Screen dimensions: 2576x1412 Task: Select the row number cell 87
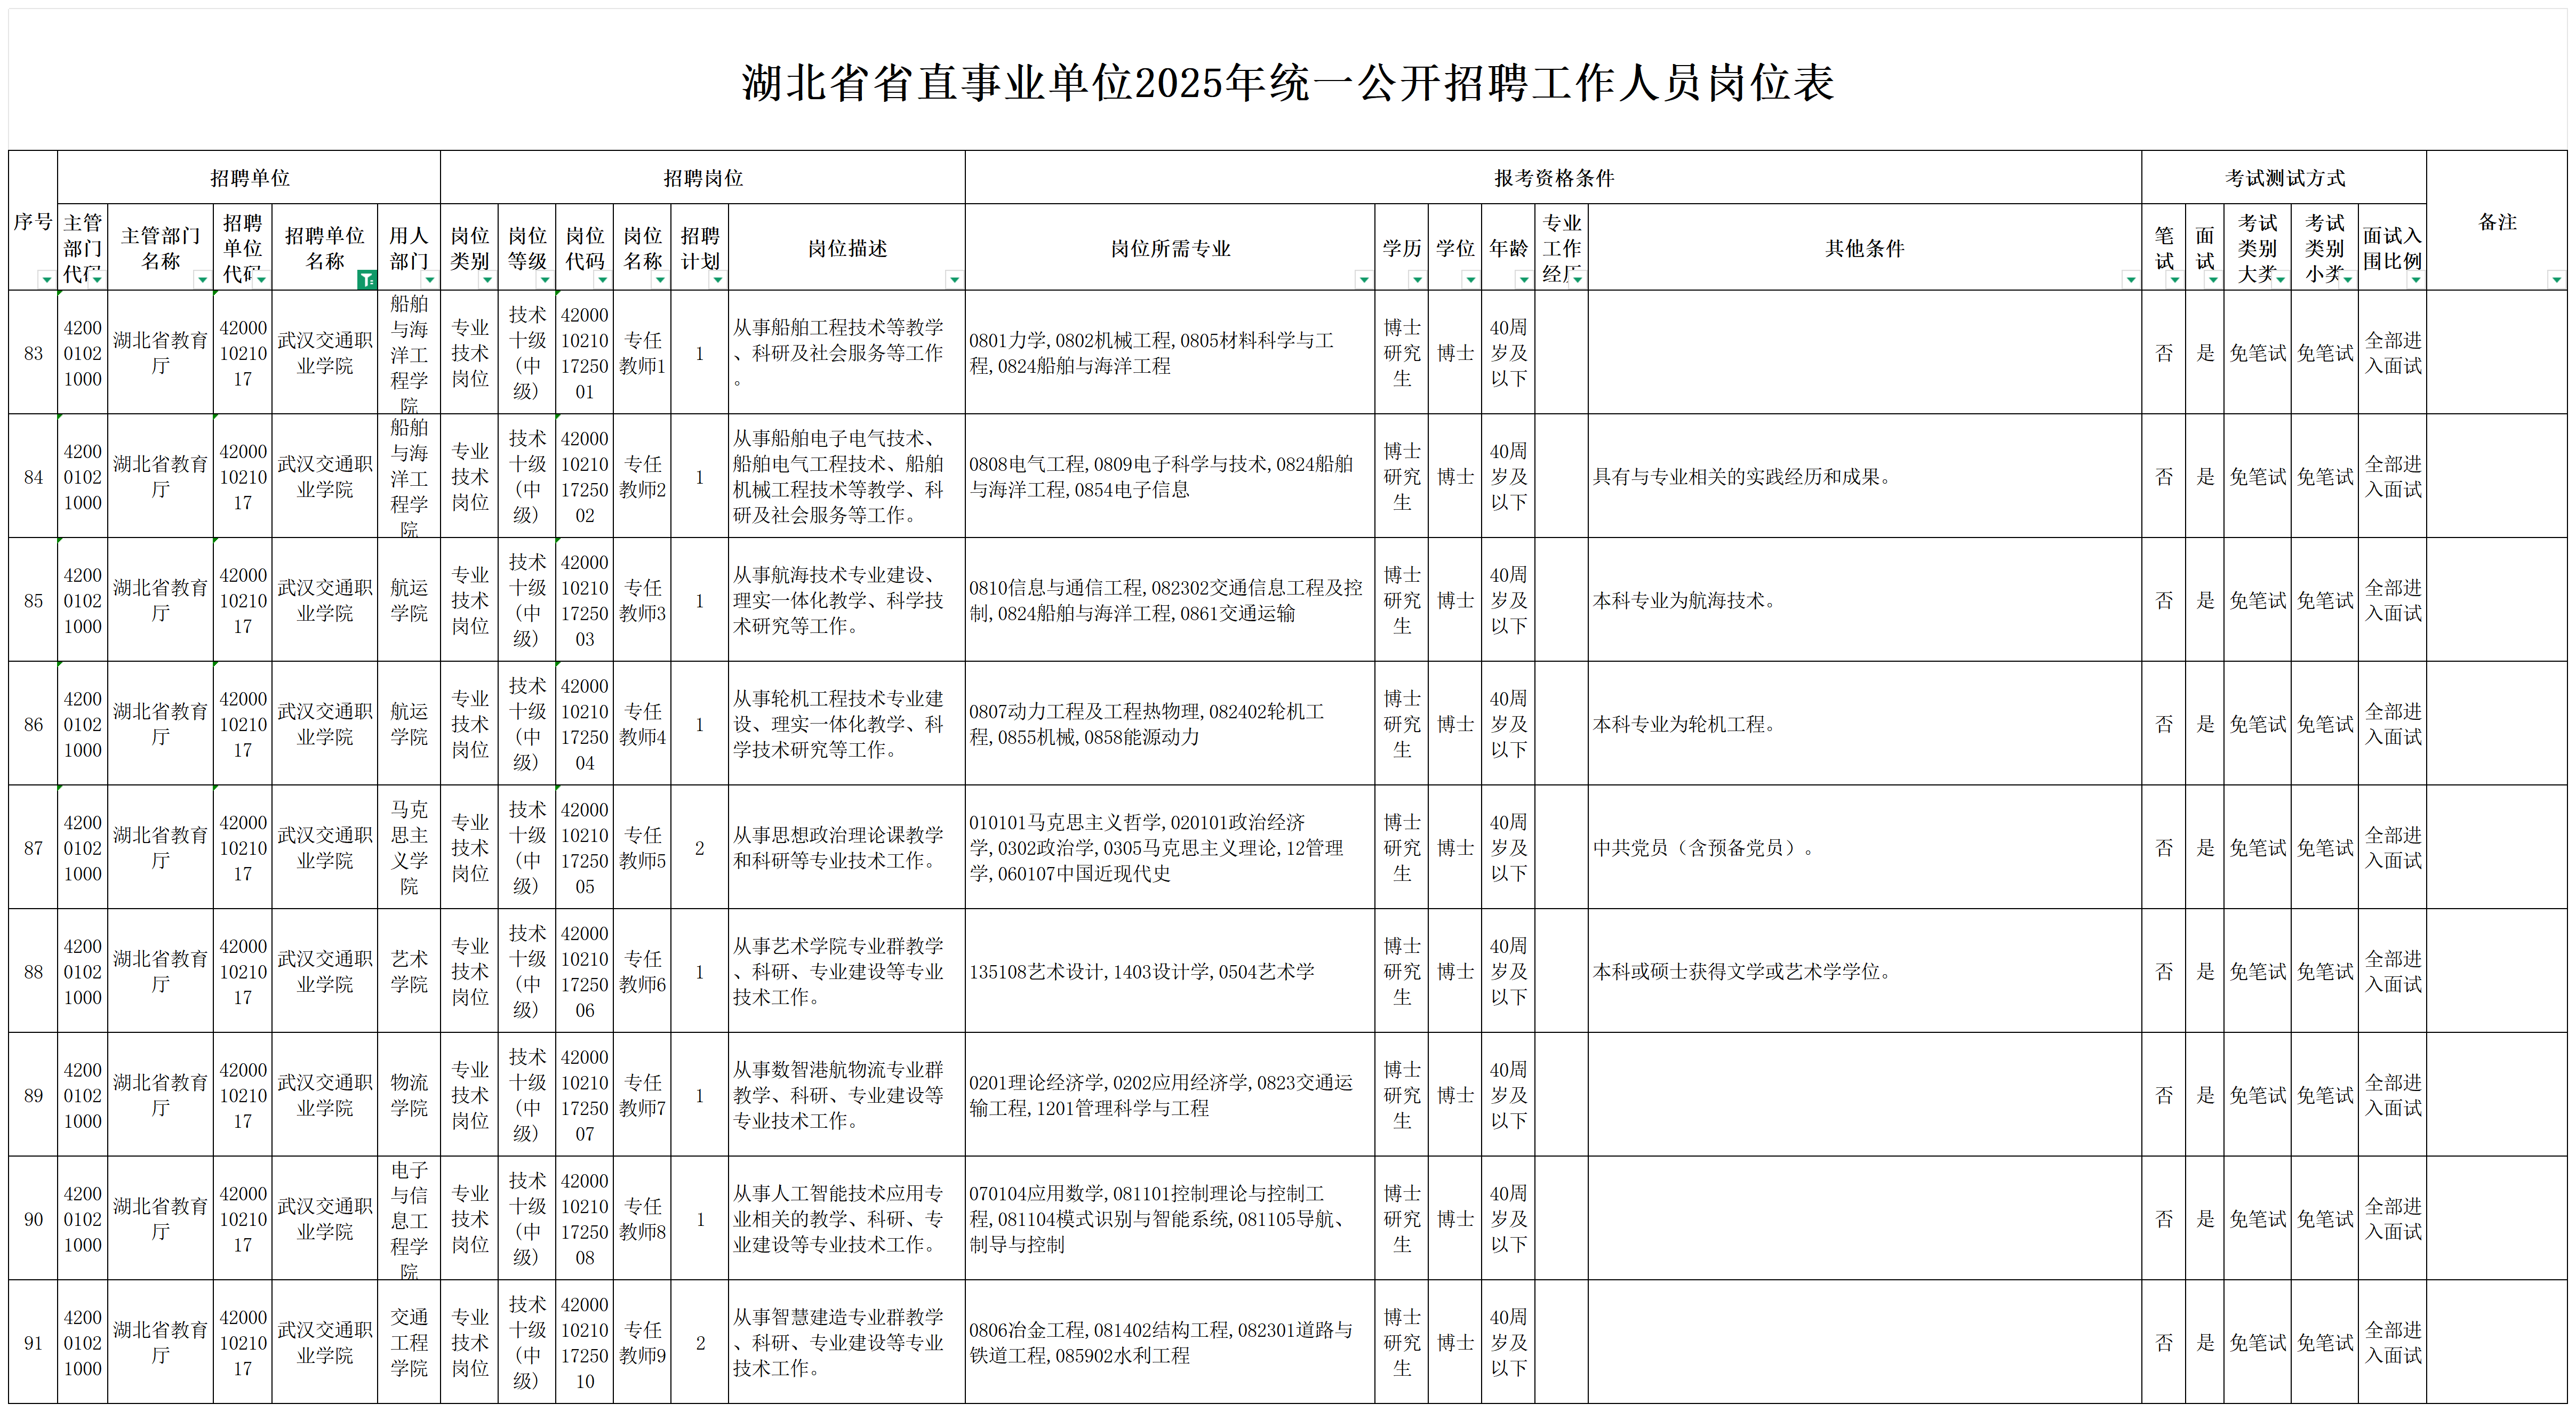click(x=33, y=848)
